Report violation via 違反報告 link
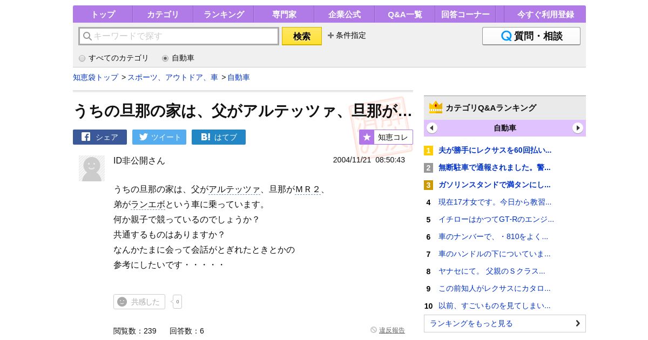The width and height of the screenshot is (648, 340). [392, 330]
